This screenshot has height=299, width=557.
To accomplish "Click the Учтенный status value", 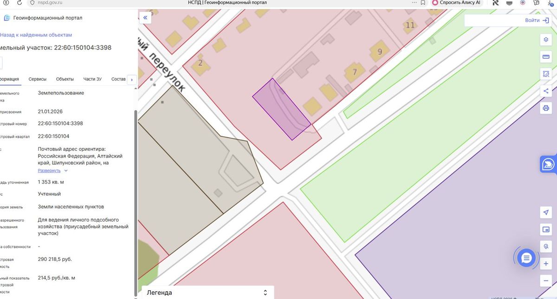I will pos(49,194).
